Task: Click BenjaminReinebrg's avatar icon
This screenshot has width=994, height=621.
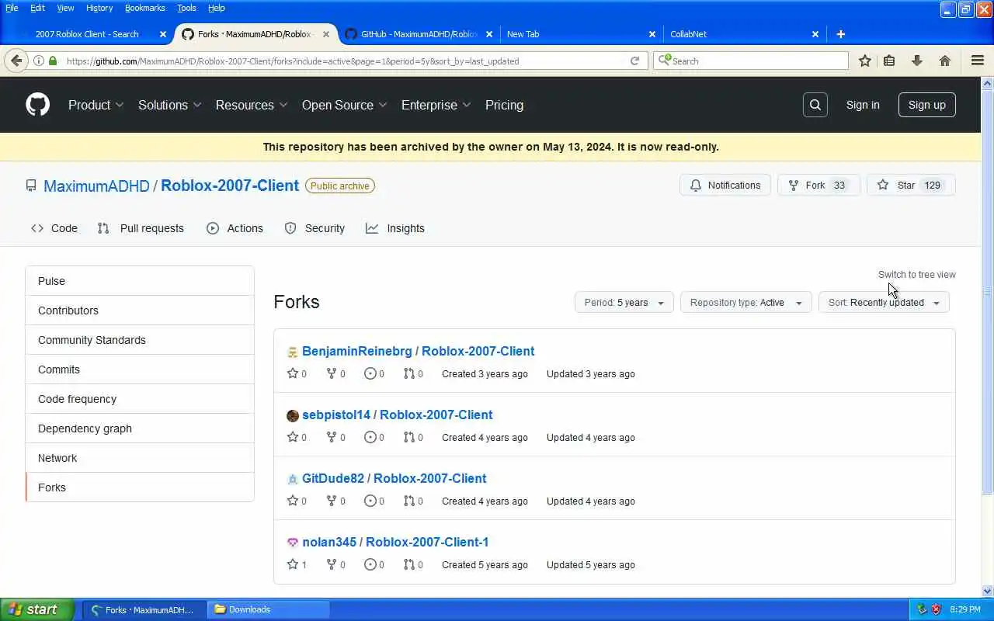Action: [293, 352]
